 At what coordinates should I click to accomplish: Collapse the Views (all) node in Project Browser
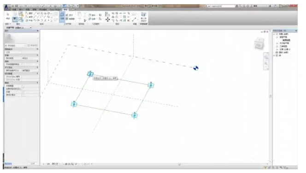[274, 34]
